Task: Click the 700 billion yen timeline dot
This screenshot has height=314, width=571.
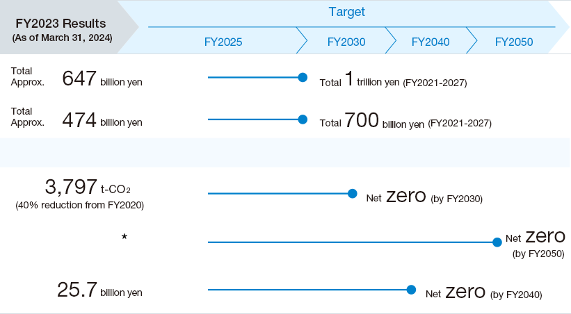Action: (x=303, y=119)
